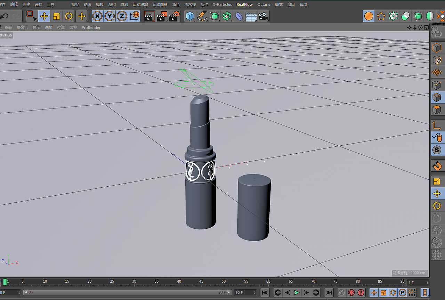Image resolution: width=445 pixels, height=300 pixels.
Task: Play the animation forwards
Action: click(297, 293)
